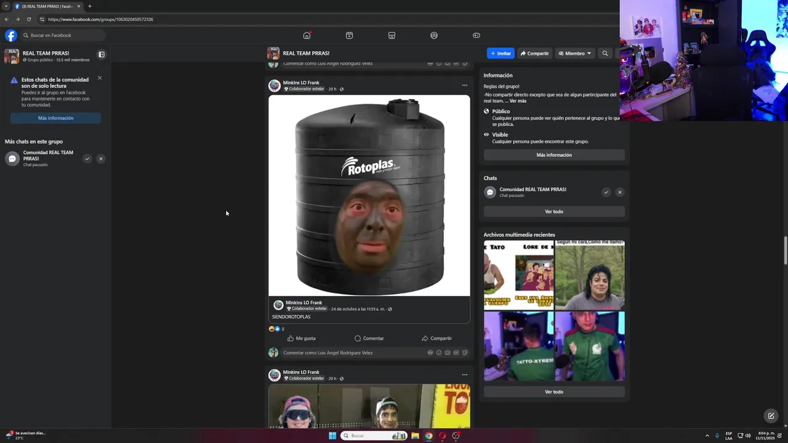Click checkmark in Chats panel community row

[x=606, y=193]
